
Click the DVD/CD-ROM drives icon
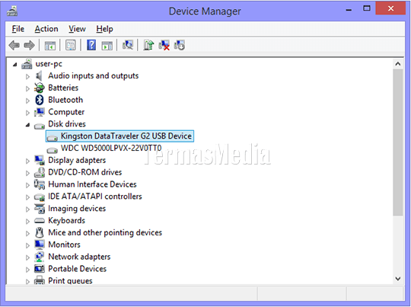[x=40, y=172]
